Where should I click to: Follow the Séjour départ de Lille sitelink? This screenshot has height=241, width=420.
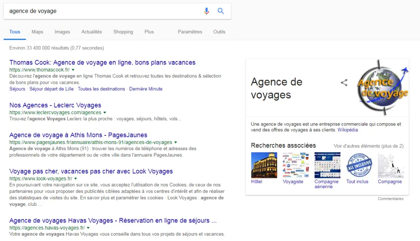click(x=51, y=89)
